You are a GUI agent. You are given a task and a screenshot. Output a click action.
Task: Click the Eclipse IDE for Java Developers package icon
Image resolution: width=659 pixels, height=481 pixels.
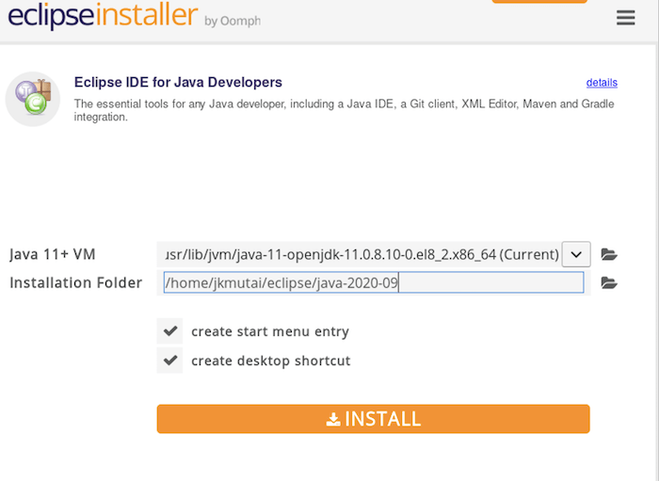[33, 99]
